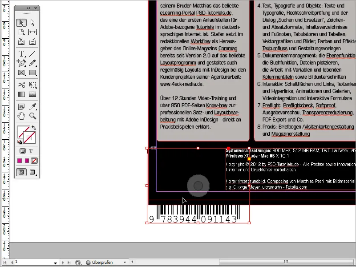Choose the Page tool
This screenshot has width=356, height=267.
tap(21, 32)
